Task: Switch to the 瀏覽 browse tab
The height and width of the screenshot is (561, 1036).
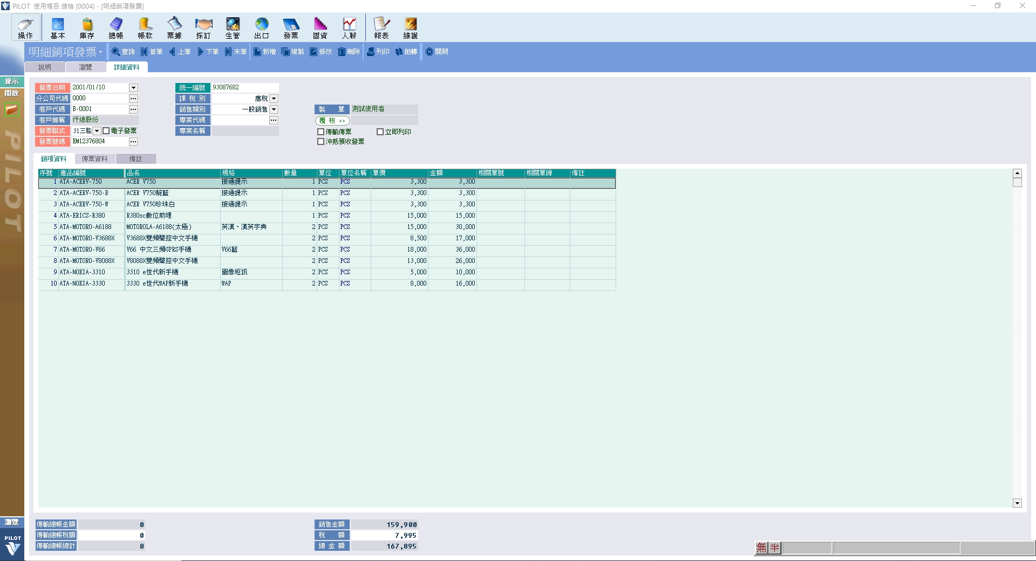Action: (85, 67)
